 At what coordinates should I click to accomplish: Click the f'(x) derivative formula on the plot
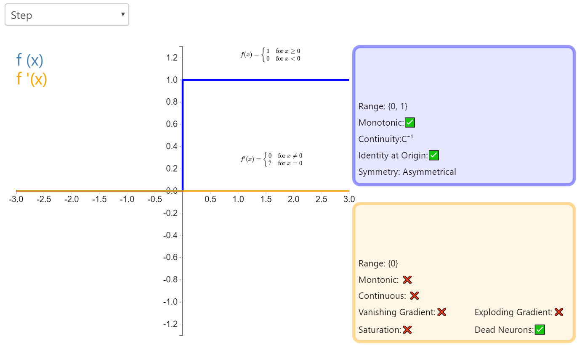click(x=271, y=159)
